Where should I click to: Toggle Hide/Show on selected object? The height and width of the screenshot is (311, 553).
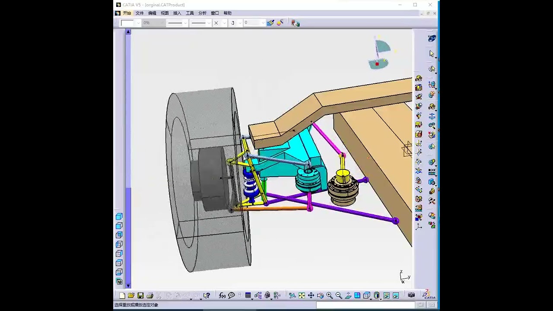pyautogui.click(x=386, y=295)
